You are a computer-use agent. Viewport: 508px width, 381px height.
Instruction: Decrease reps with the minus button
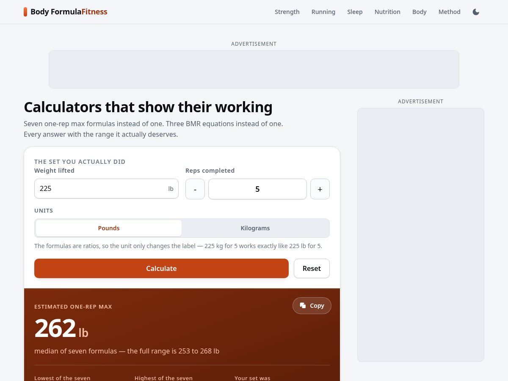point(195,189)
